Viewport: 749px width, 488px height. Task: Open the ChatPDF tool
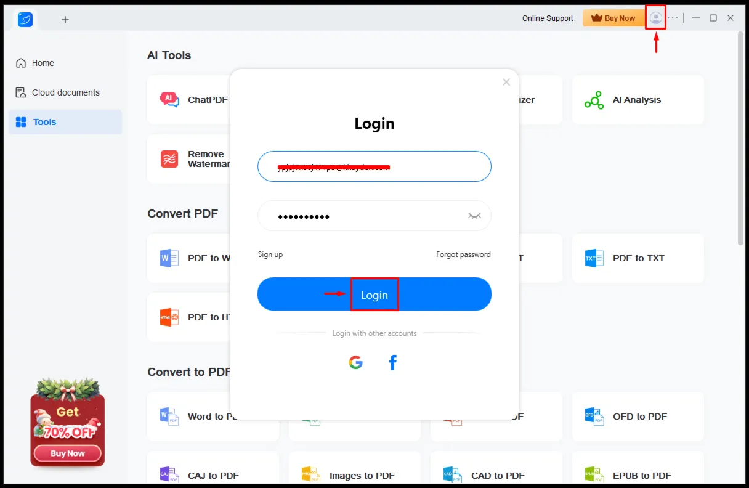point(188,100)
